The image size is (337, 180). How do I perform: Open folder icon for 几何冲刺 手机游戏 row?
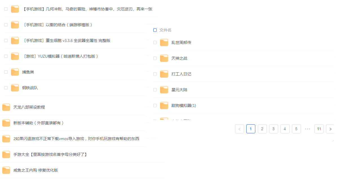point(15,9)
